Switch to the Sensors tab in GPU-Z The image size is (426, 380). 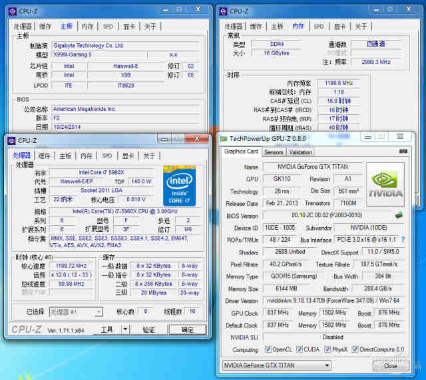tap(274, 152)
